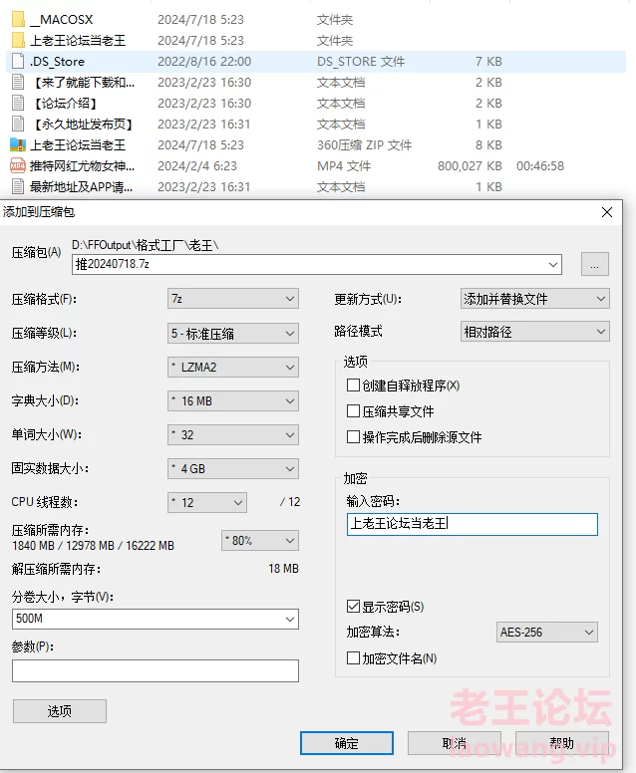Click browse button beside archive name
The width and height of the screenshot is (636, 773).
pos(594,264)
